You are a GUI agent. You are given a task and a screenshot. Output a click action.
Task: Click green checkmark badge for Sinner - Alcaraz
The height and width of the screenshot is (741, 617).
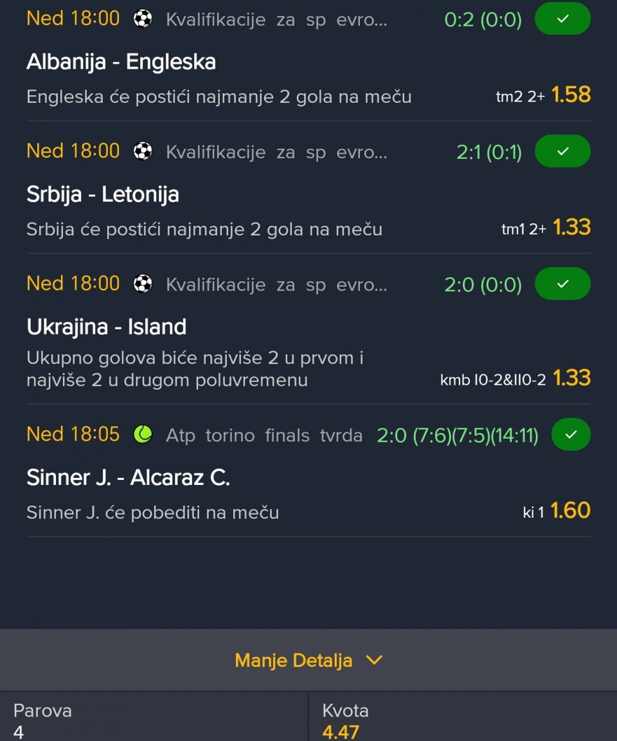[562, 435]
